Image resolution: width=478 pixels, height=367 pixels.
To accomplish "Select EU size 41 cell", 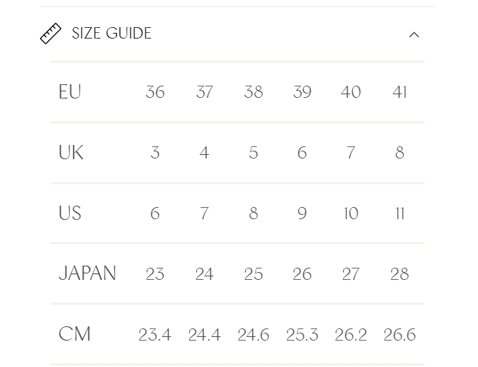I will click(400, 92).
